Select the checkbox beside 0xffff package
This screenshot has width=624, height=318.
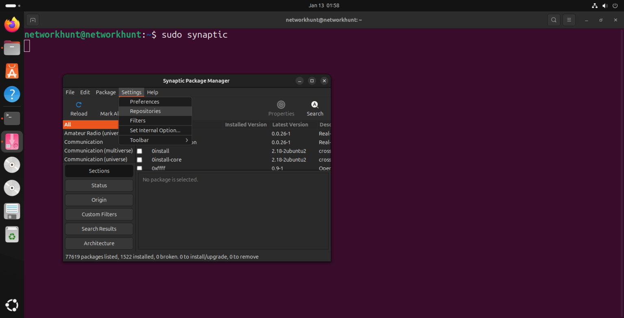click(139, 168)
